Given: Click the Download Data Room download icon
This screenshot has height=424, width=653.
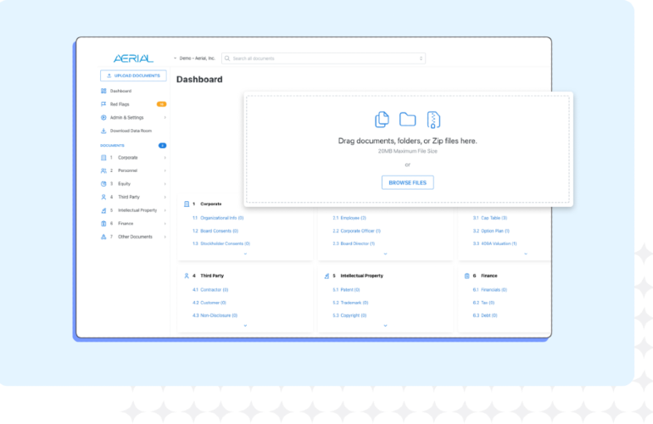Looking at the screenshot, I should [x=103, y=131].
